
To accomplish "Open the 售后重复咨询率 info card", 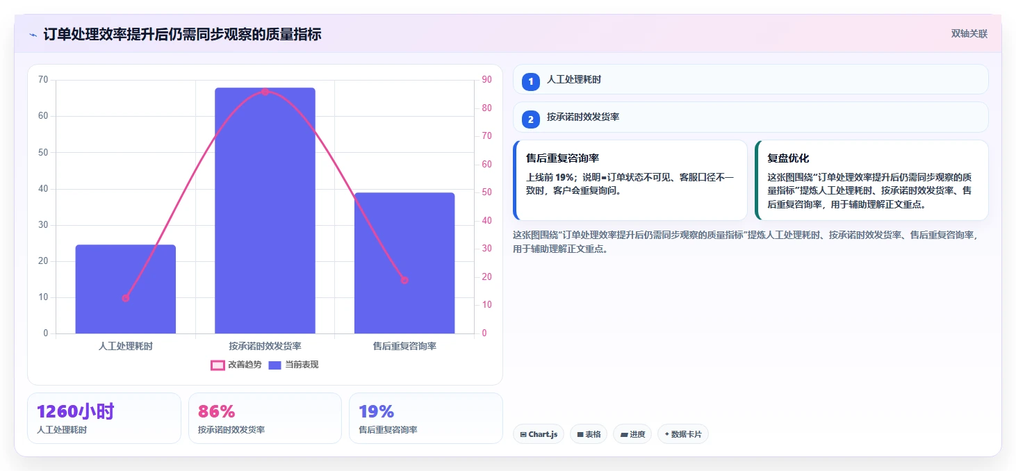I will [x=630, y=180].
